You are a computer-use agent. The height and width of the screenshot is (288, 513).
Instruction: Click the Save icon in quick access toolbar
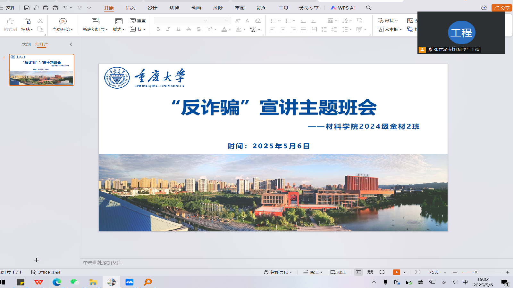click(x=27, y=8)
